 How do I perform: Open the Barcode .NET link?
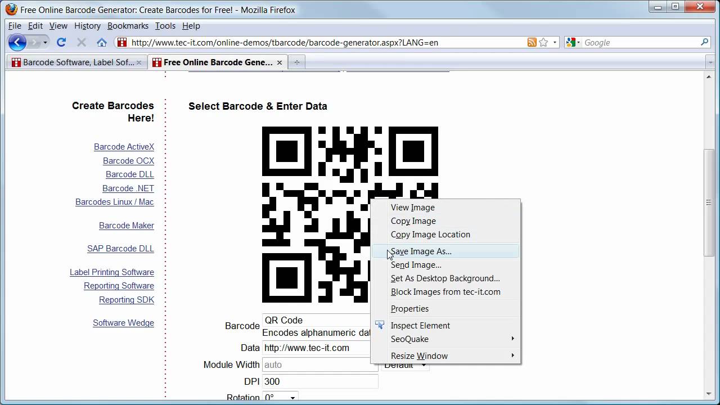pos(128,188)
